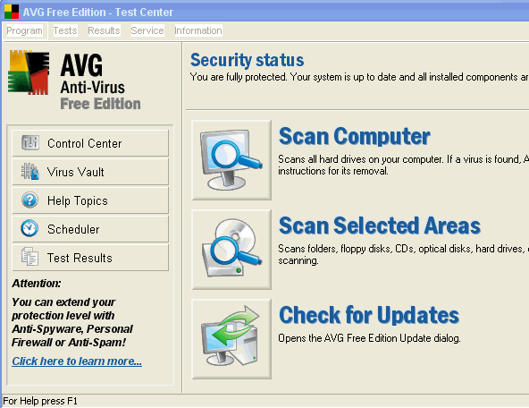Open the Results menu
Viewport: 529px width, 408px height.
coord(104,30)
